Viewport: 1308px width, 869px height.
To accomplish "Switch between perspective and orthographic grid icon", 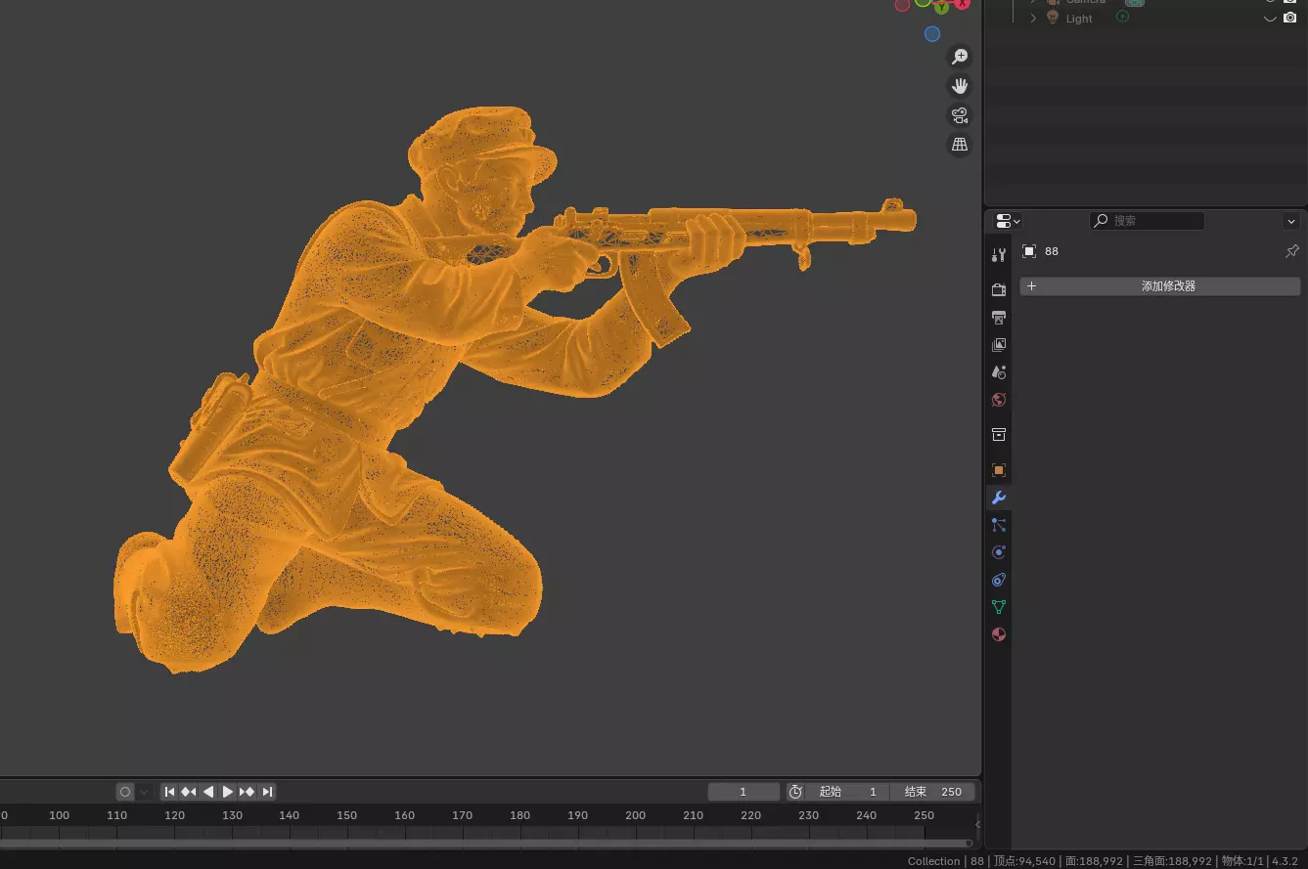I will 960,145.
